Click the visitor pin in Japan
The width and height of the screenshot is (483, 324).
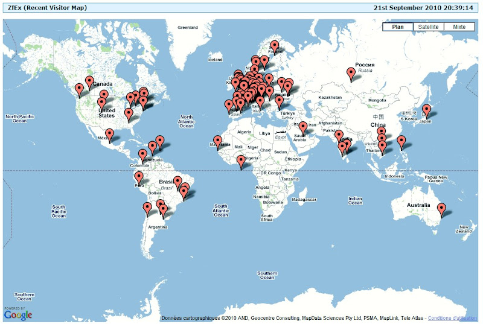point(426,112)
